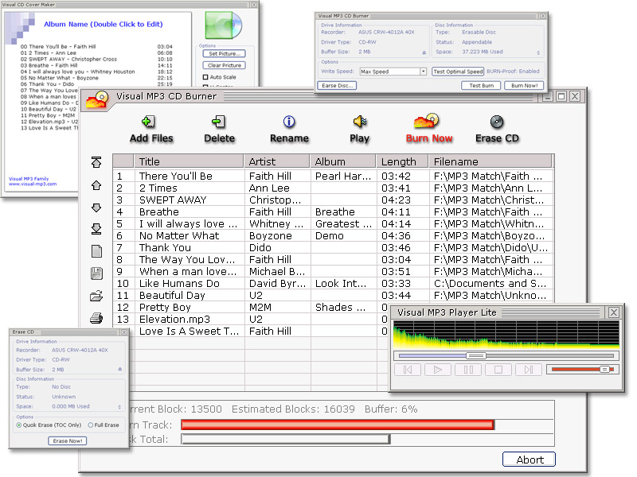The height and width of the screenshot is (477, 637).
Task: Select the 'Like Humans Do' track row
Action: point(333,283)
